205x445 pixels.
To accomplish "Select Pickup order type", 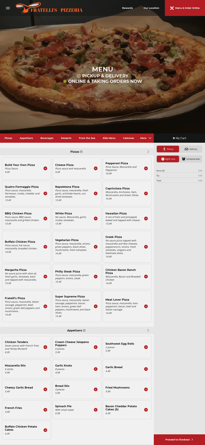I will point(168,149).
